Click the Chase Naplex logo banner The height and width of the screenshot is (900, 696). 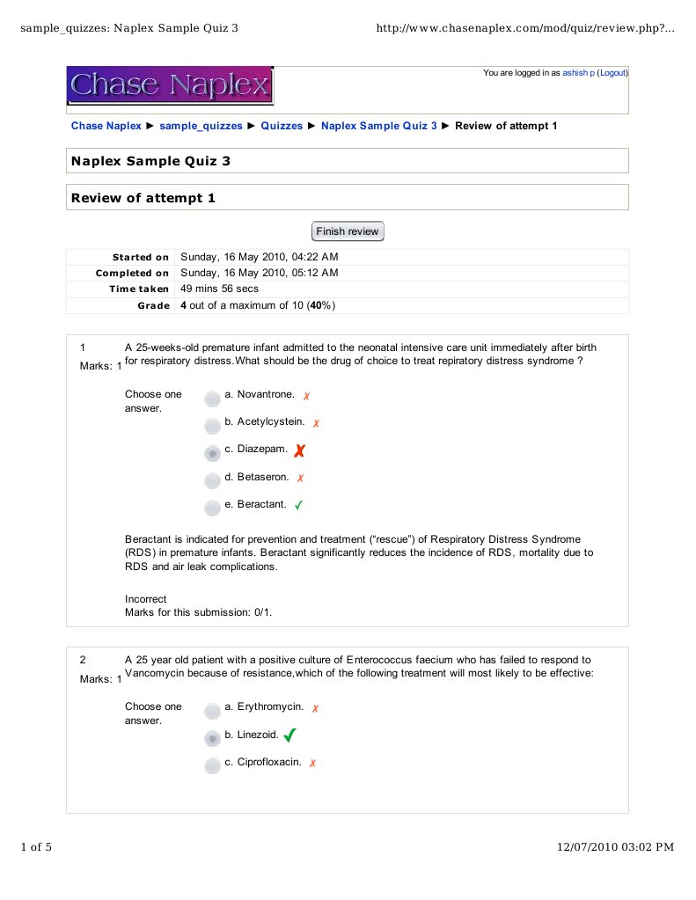170,85
